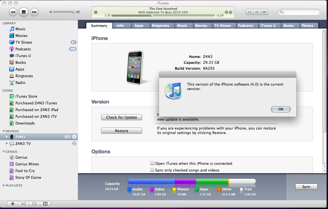The width and height of the screenshot is (328, 209).
Task: Adjust the volume slider
Action: (64, 12)
